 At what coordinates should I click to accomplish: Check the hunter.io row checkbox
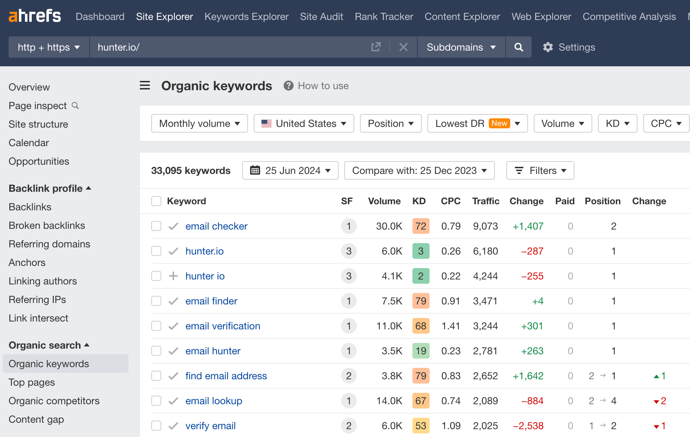click(x=156, y=251)
